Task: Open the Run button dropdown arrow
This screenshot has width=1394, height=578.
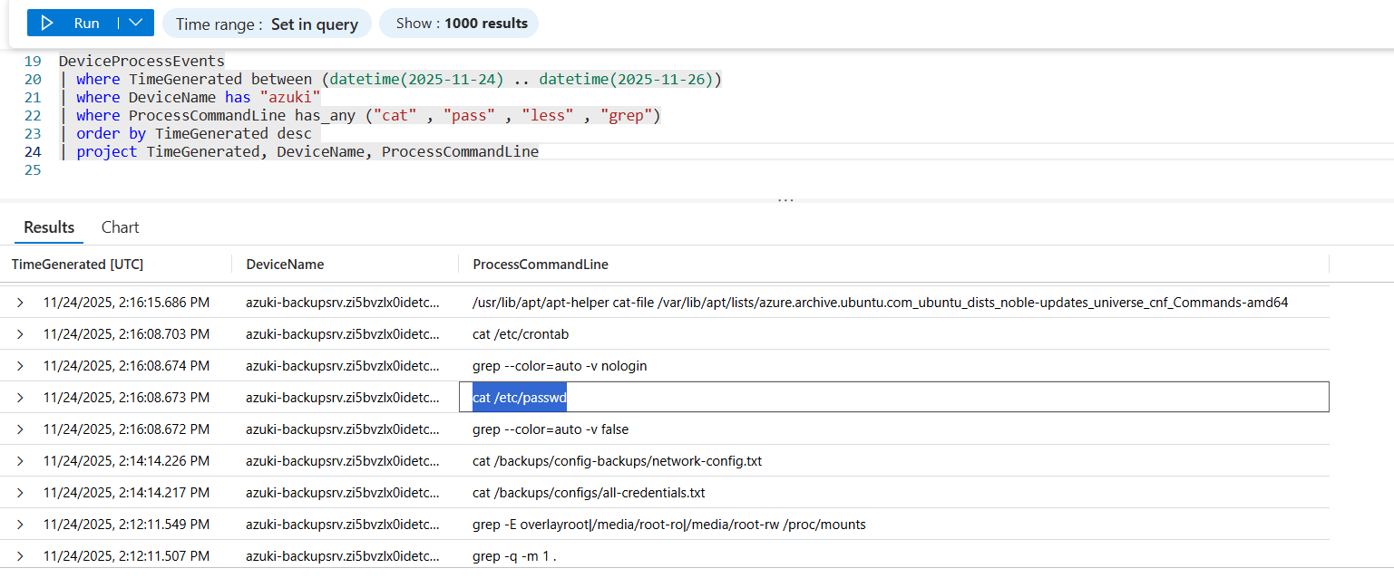Action: coord(136,23)
